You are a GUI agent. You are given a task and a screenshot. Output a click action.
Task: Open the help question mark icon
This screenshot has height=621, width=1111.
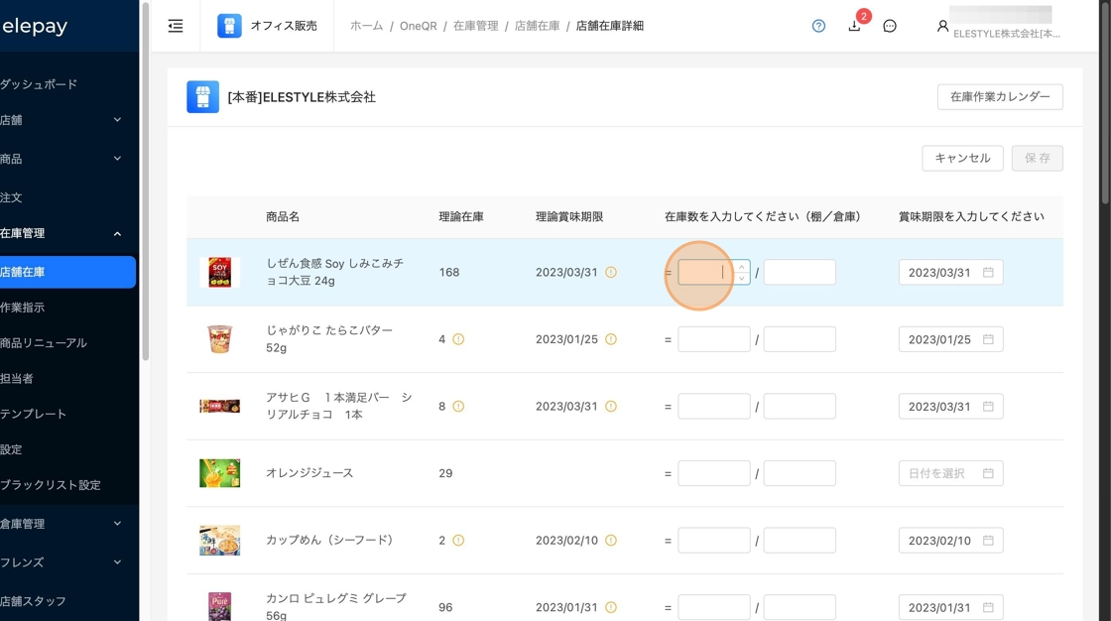click(x=818, y=26)
